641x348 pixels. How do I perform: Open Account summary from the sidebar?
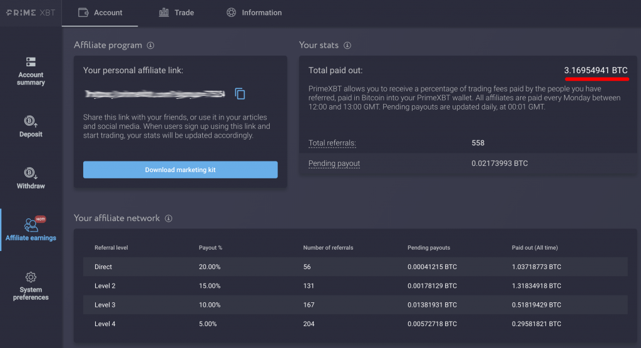[x=31, y=71]
